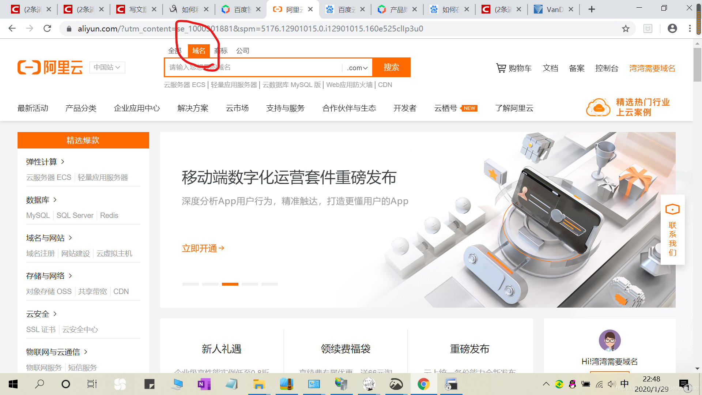Go back using the browser back arrow
Viewport: 702px width, 395px height.
coord(12,29)
